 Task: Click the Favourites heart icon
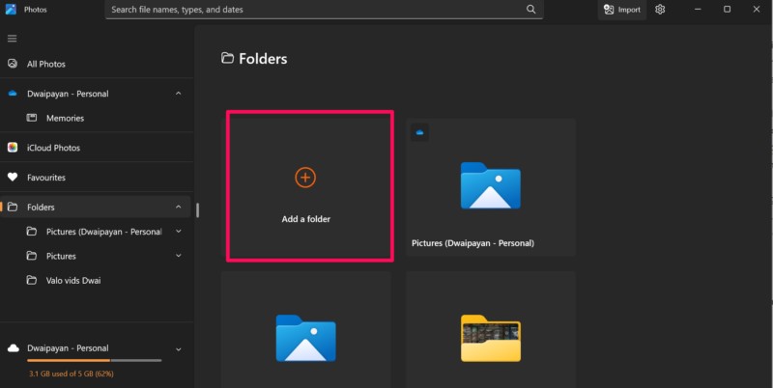coord(13,178)
